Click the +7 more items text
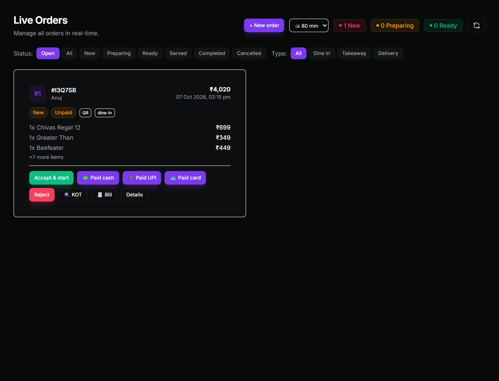Image resolution: width=499 pixels, height=381 pixels. pyautogui.click(x=46, y=157)
